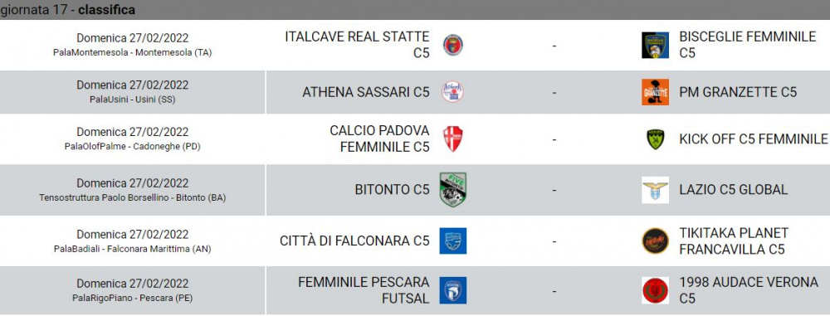Select the PalaBadiali Falconara Marittima match row
The width and height of the screenshot is (830, 316).
tap(415, 241)
